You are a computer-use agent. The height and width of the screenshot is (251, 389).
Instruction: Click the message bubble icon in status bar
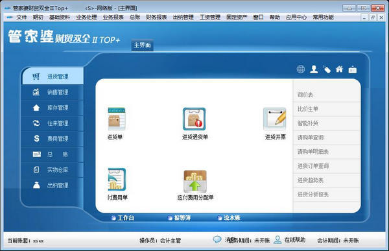click(x=217, y=239)
